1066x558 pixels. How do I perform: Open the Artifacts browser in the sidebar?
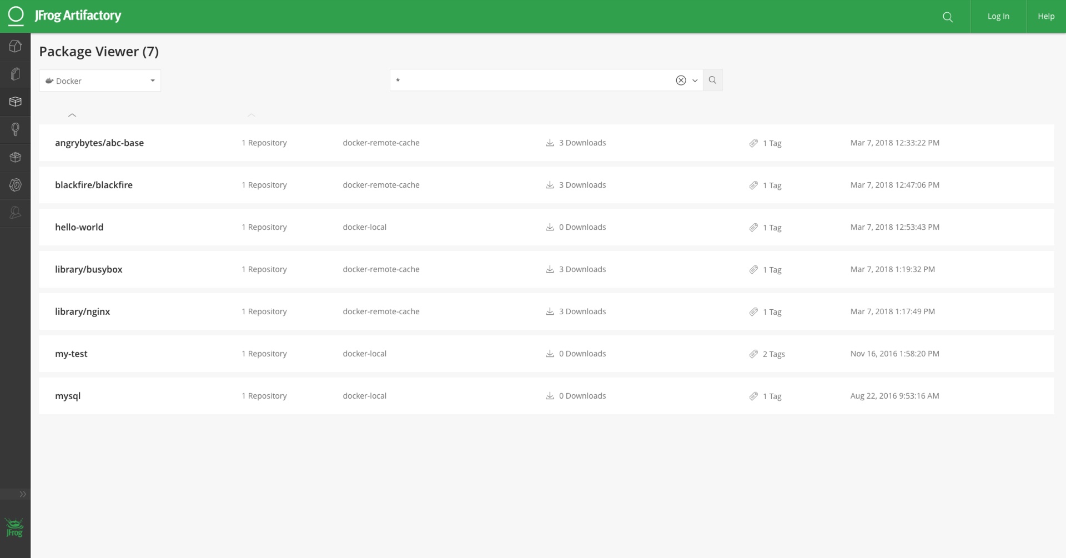15,73
